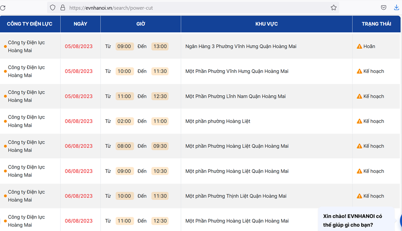402x231 pixels.
Task: Select the area 'Ngân Hàng 3 Phường Vĩnh Hưng Quận Hoàng Mai'
Action: click(241, 46)
